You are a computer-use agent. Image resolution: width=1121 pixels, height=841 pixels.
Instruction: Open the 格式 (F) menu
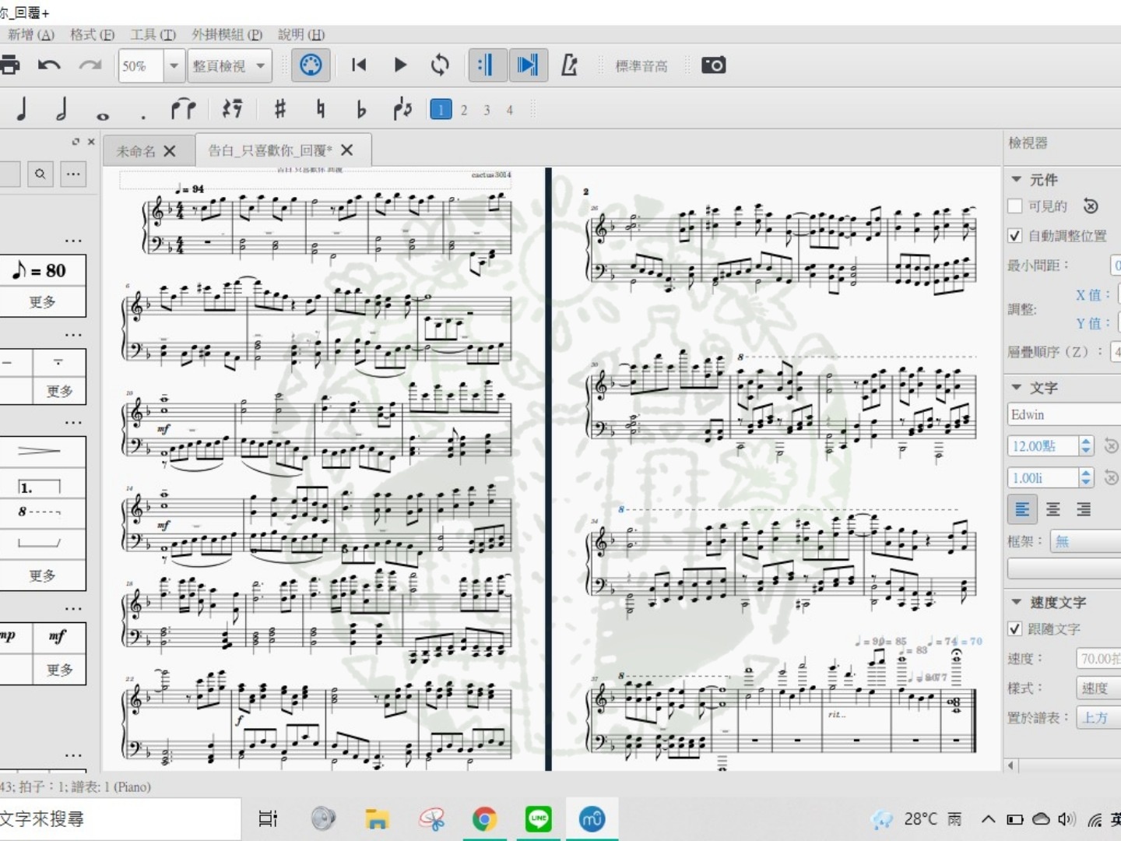point(92,34)
